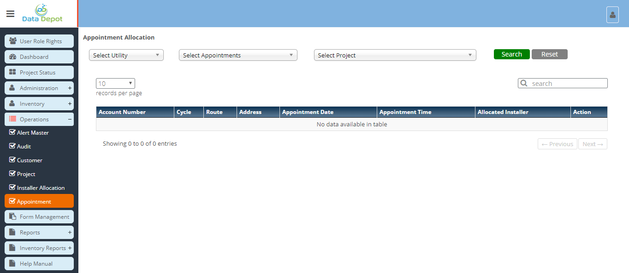Image resolution: width=629 pixels, height=273 pixels.
Task: Click the table search input field
Action: [567, 83]
